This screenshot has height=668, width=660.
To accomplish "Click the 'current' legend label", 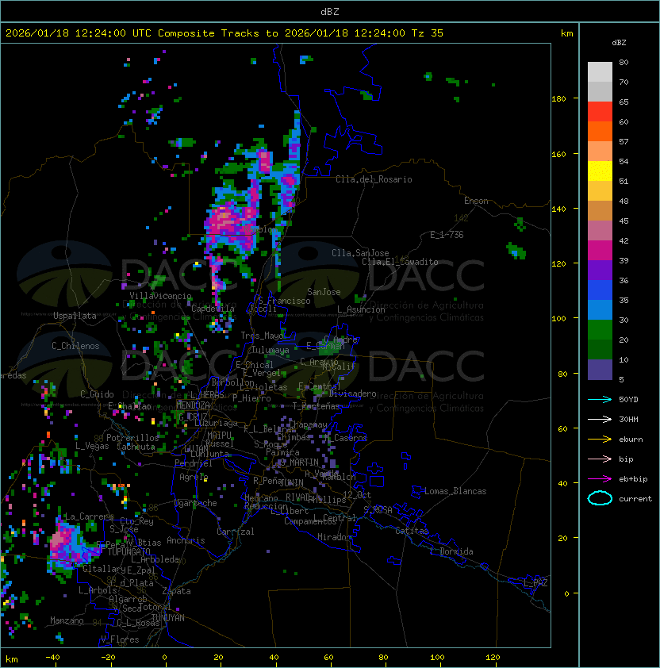I will [x=635, y=499].
